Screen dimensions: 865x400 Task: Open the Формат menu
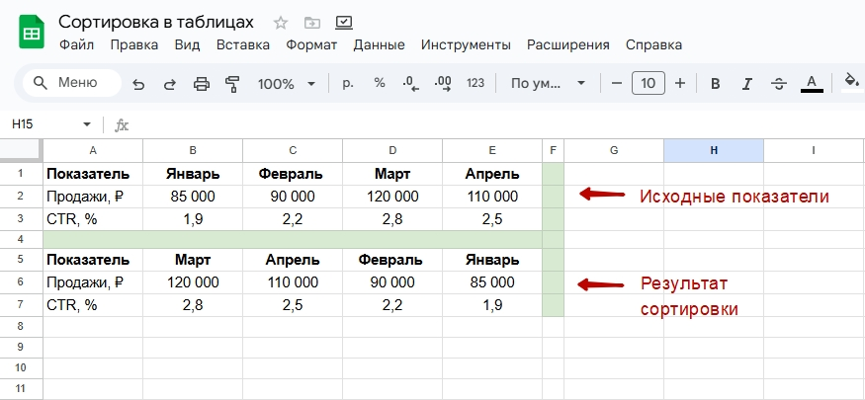pyautogui.click(x=311, y=45)
